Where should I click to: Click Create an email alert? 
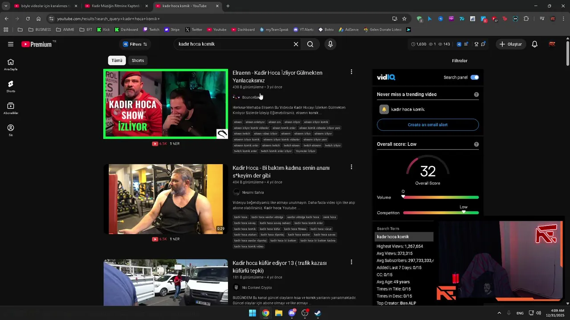(427, 125)
